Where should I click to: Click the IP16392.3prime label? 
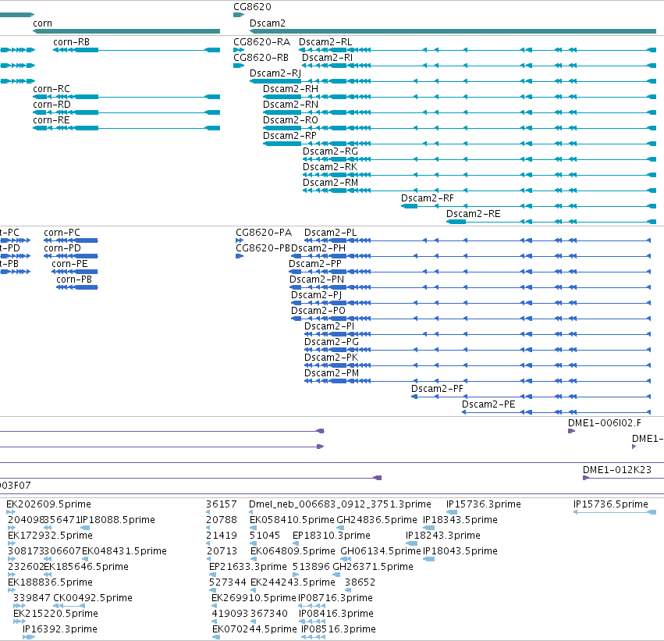point(60,630)
